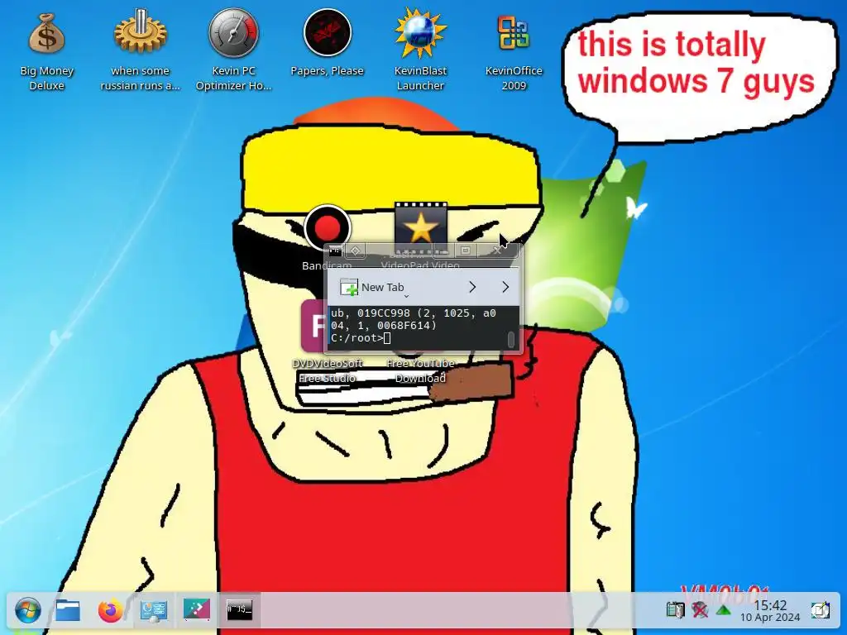This screenshot has width=847, height=635.
Task: Open the clock showing 15:42
Action: 770,611
